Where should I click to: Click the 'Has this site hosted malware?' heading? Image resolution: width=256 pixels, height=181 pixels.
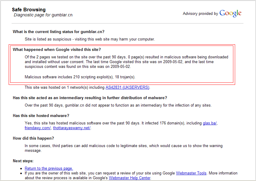pos(41,116)
